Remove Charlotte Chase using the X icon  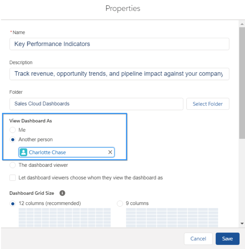(110, 152)
